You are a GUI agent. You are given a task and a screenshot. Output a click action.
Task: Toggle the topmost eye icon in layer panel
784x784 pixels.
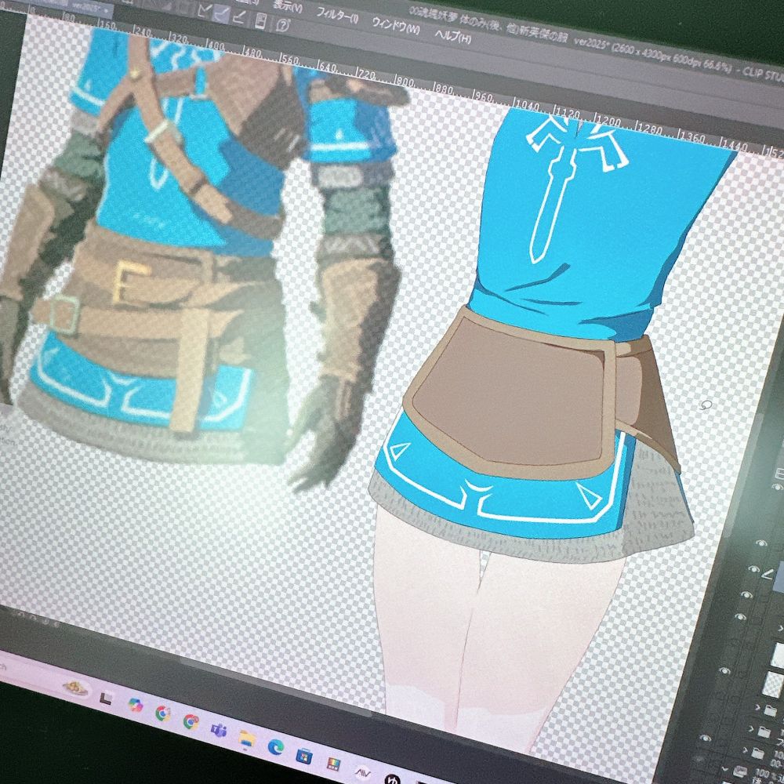(x=777, y=487)
